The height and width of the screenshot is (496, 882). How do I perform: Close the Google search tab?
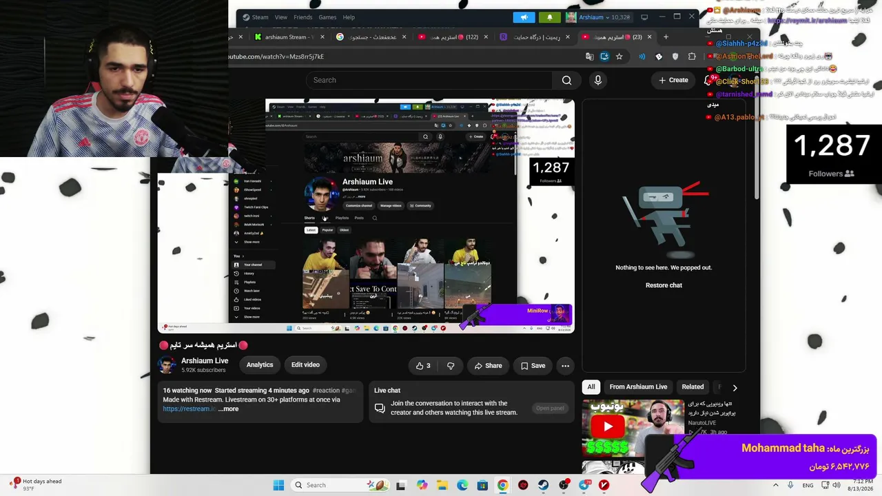coord(404,37)
